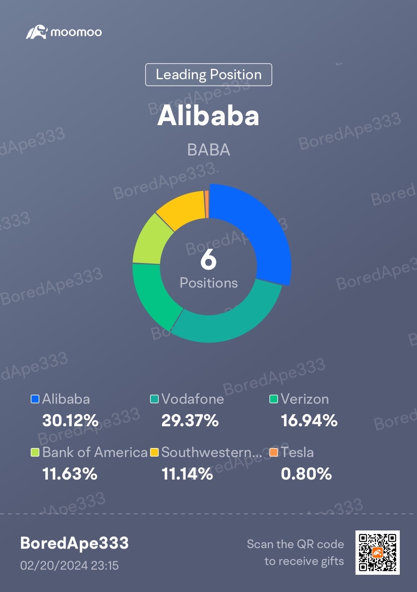Click the Vodafone 29.37% value

(x=190, y=421)
